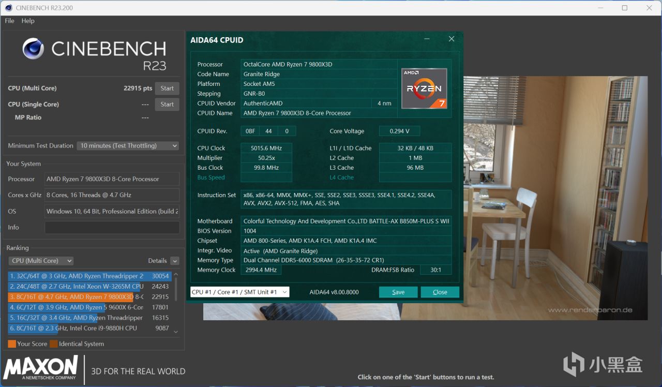Click the Close button in AIDA64 CPUID

pyautogui.click(x=440, y=292)
